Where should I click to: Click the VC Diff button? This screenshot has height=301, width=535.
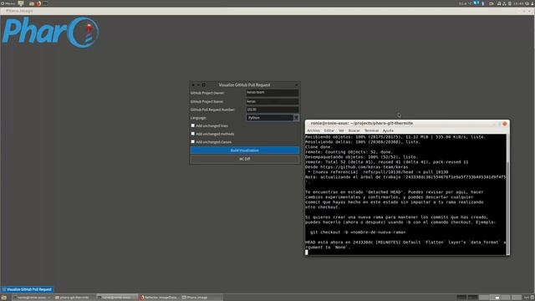245,159
